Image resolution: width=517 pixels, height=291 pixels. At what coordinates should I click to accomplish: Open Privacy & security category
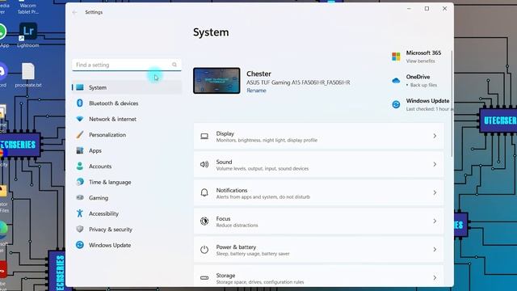pyautogui.click(x=127, y=230)
